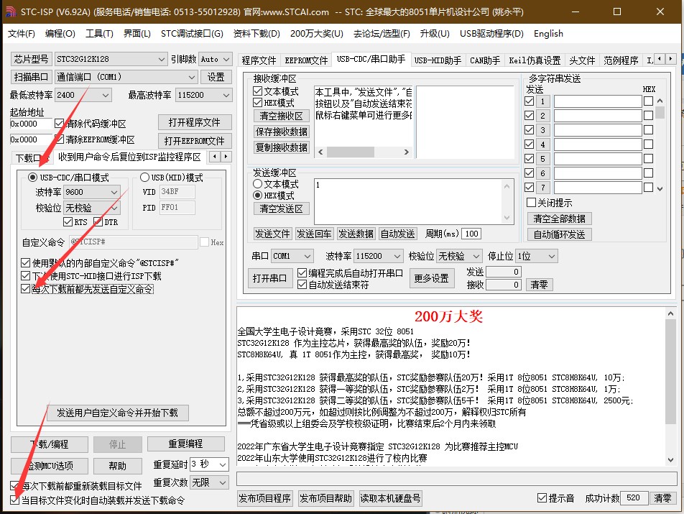Viewport: 684px width, 514px height.
Task: Toggle the 清除代码缓冲区 checkbox
Action: [x=60, y=124]
